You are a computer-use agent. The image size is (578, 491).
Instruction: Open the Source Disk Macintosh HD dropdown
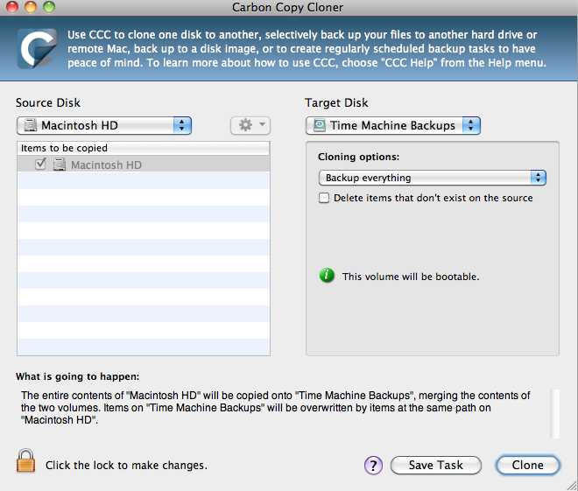(104, 125)
